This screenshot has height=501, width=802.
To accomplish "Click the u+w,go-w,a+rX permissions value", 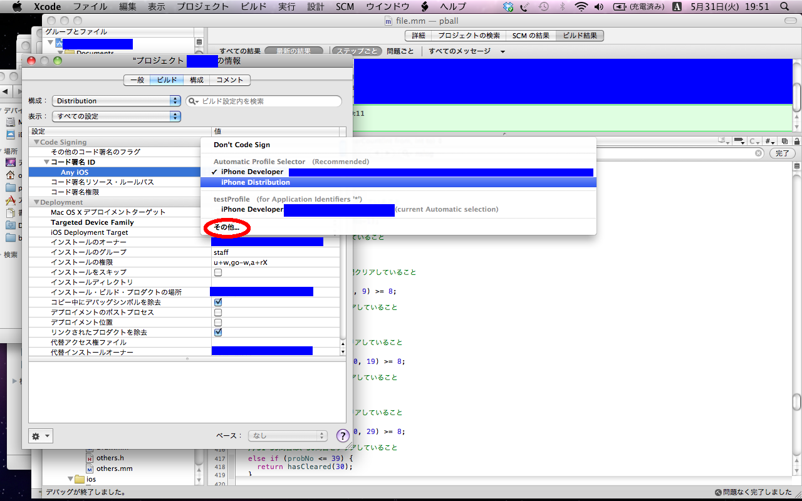I will pyautogui.click(x=241, y=262).
